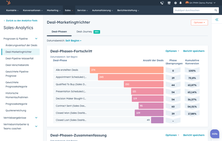222x141 pixels.
Task: Click the orange Optionen button
Action: click(x=199, y=23)
